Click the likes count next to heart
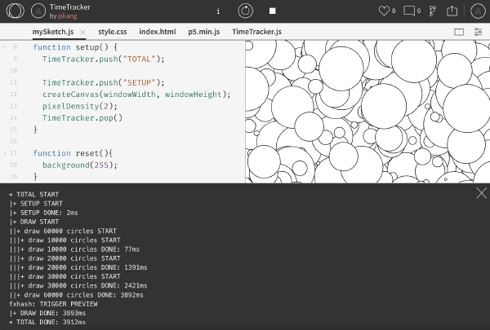 tap(394, 11)
